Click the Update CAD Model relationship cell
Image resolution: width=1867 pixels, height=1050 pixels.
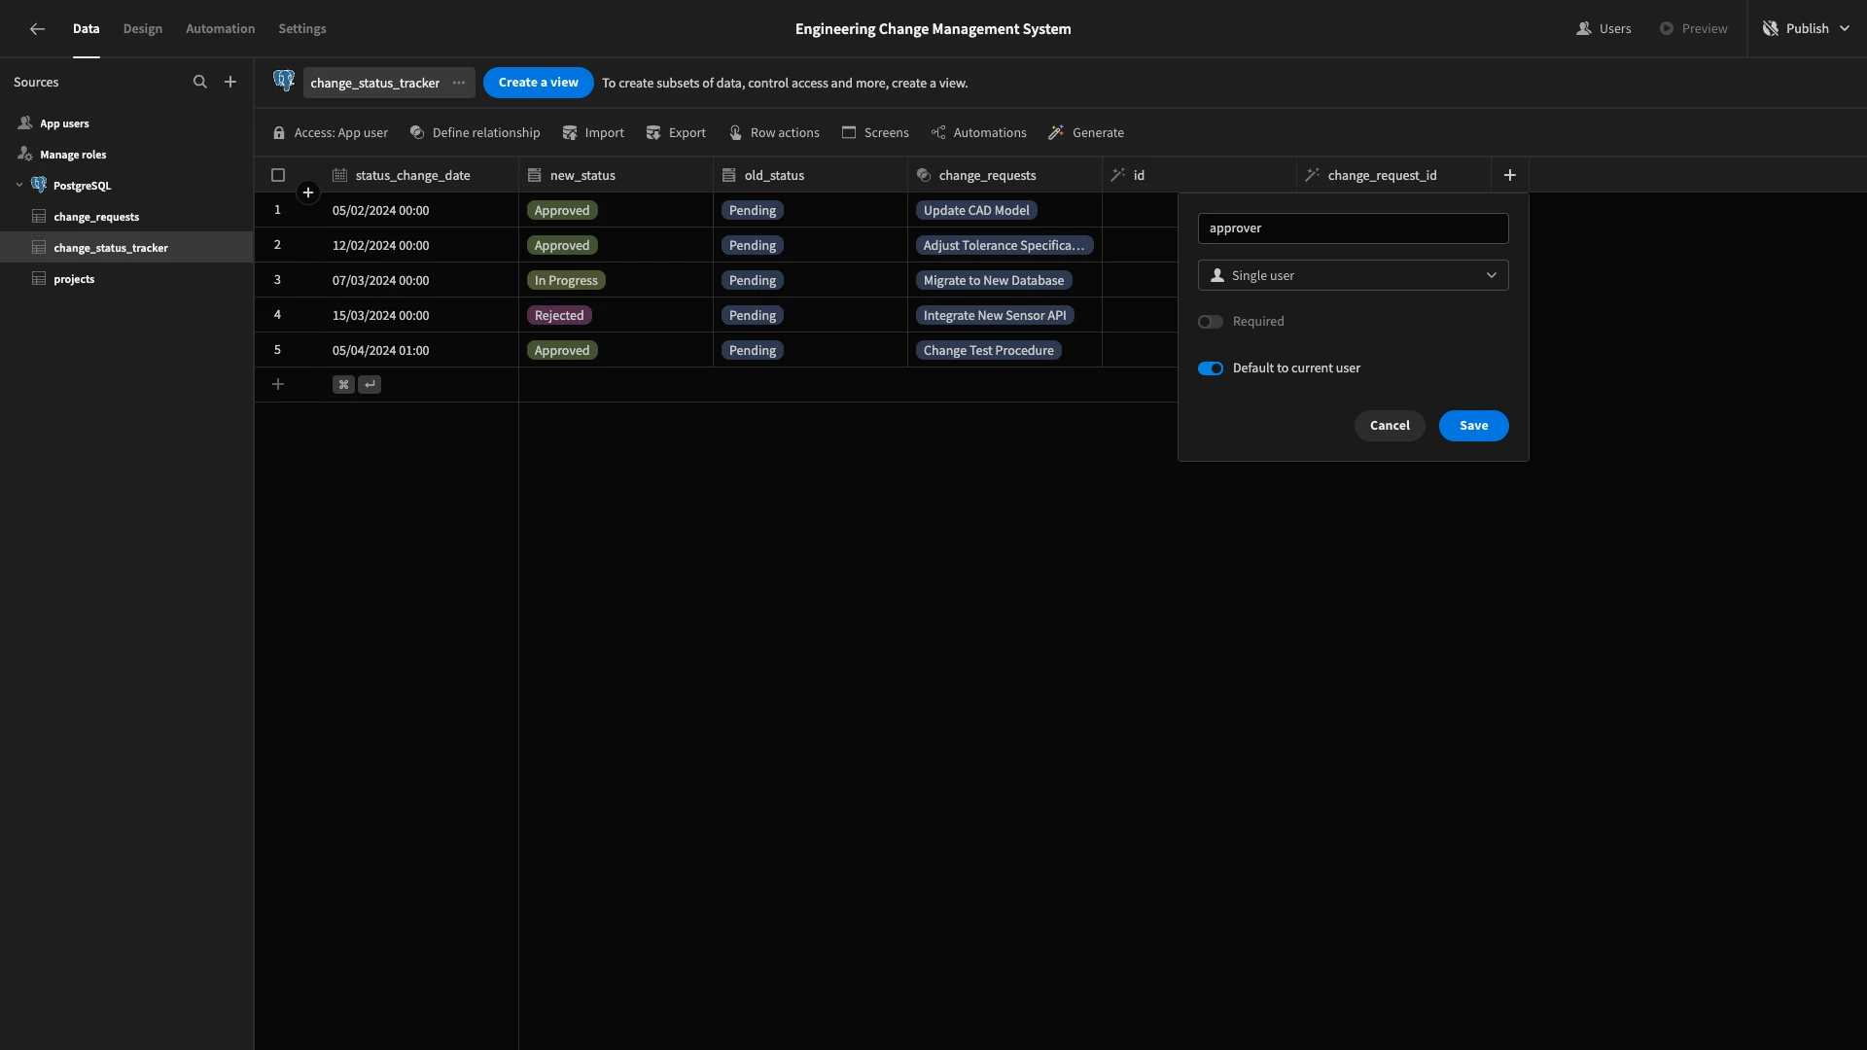976,211
